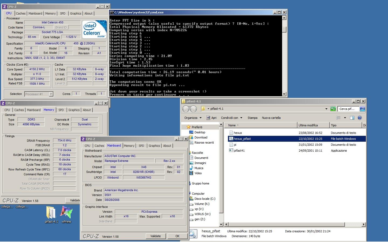Click Apri in Explorer toolbar
This screenshot has height=242, width=388.
coord(212,118)
